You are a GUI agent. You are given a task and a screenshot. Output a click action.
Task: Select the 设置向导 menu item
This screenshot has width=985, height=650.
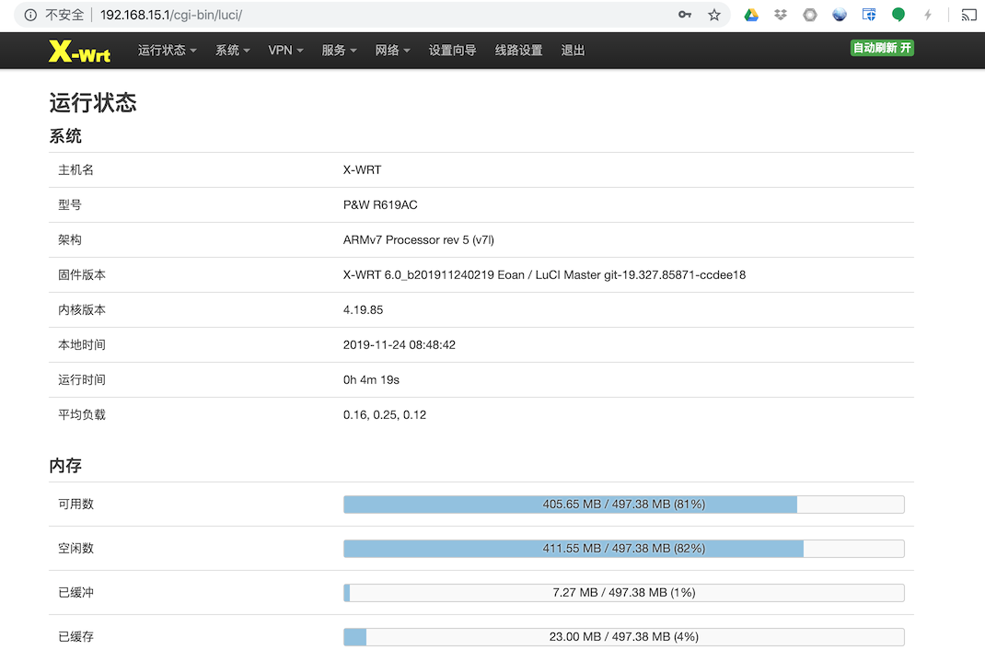coord(452,50)
